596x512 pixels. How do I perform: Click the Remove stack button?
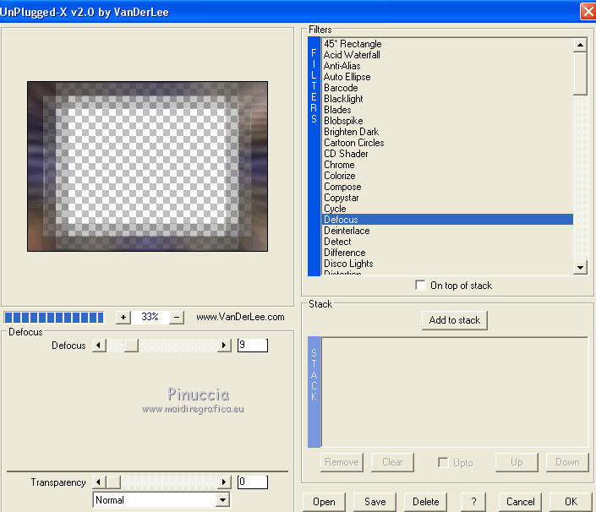pyautogui.click(x=342, y=462)
